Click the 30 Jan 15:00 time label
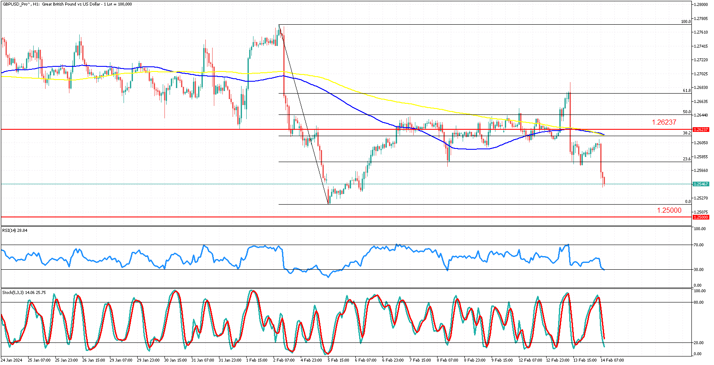Viewport: 714px width, 365px height. tap(176, 360)
